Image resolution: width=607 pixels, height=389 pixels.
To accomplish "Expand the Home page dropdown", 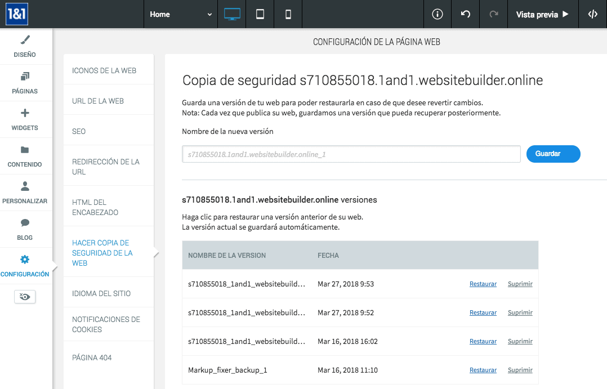I will (x=181, y=14).
